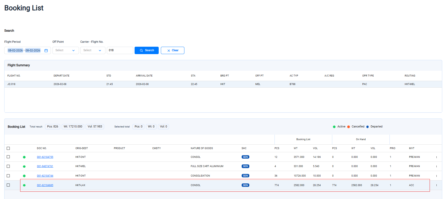Viewport: 443px width, 199px height.
Task: Click GEN badge on CONSOLIDATION row
Action: coord(245,176)
